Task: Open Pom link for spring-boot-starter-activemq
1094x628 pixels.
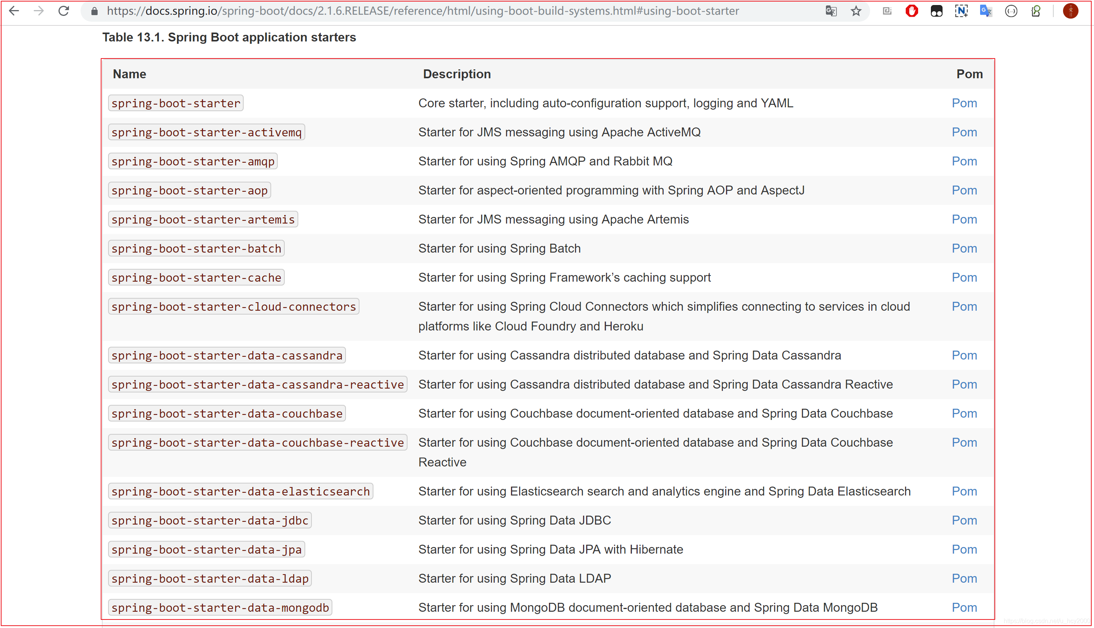Action: [x=964, y=132]
